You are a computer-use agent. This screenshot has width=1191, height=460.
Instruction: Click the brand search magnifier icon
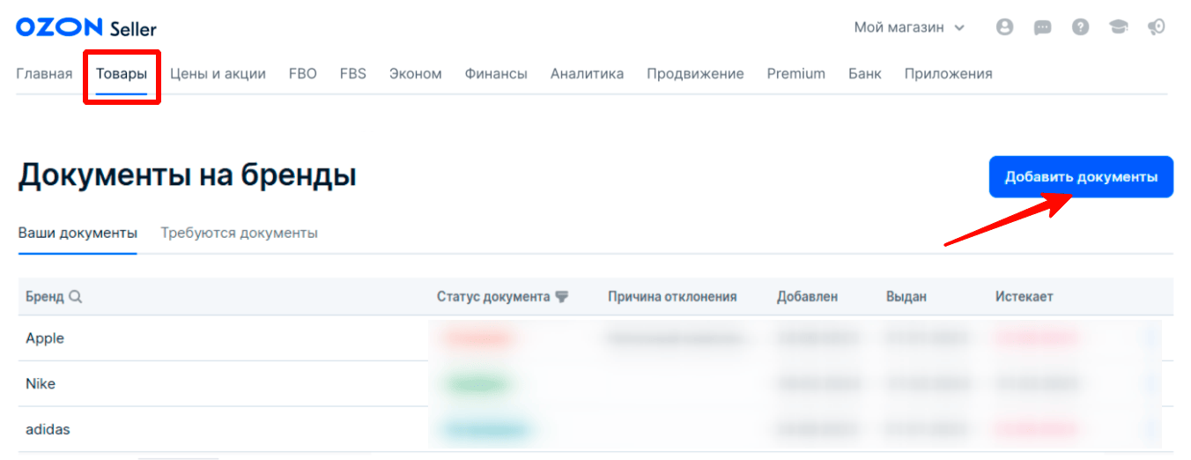point(76,297)
